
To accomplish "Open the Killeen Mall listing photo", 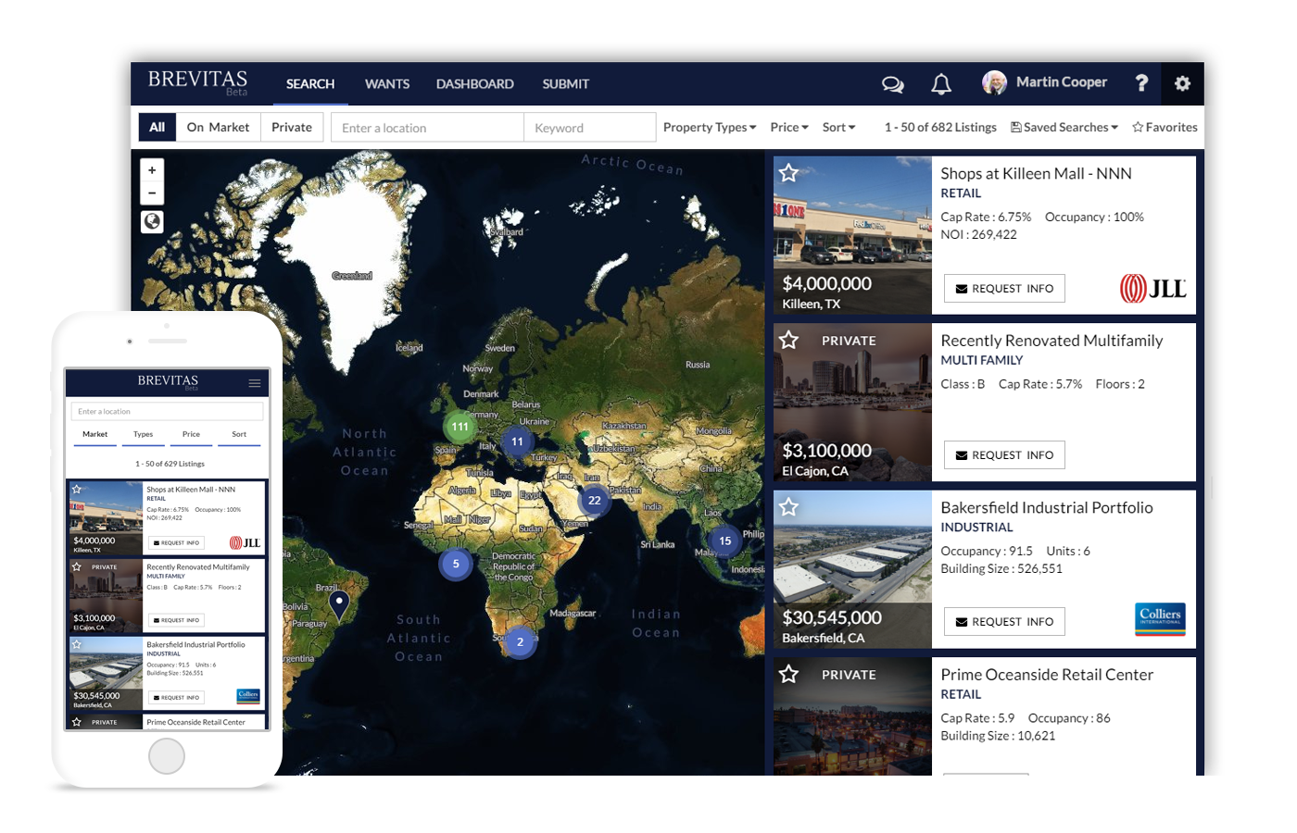I will [852, 235].
